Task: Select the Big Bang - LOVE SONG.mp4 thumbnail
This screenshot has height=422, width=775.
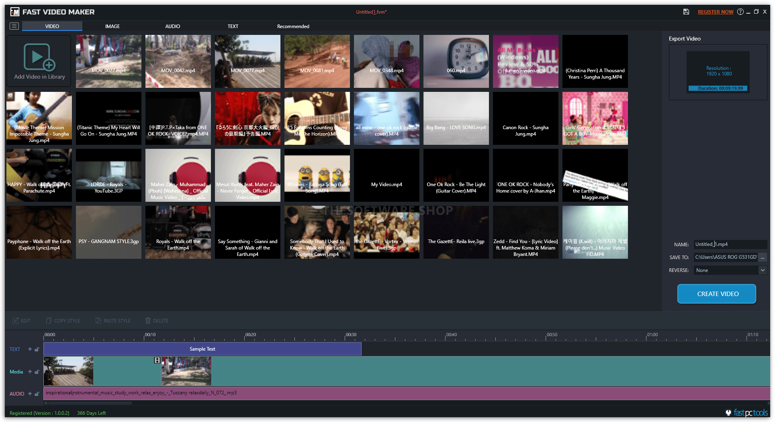Action: (456, 118)
